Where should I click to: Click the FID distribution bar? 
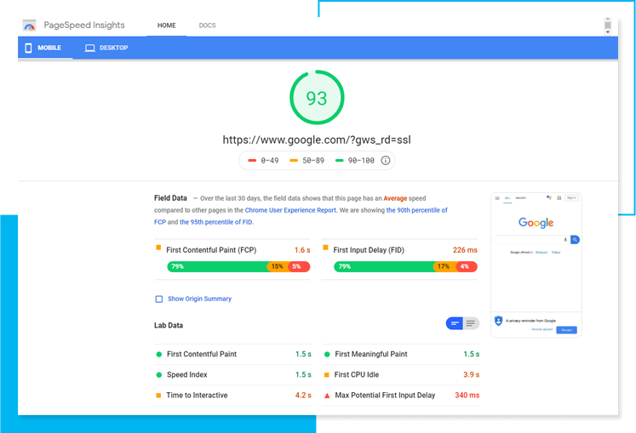pos(405,266)
